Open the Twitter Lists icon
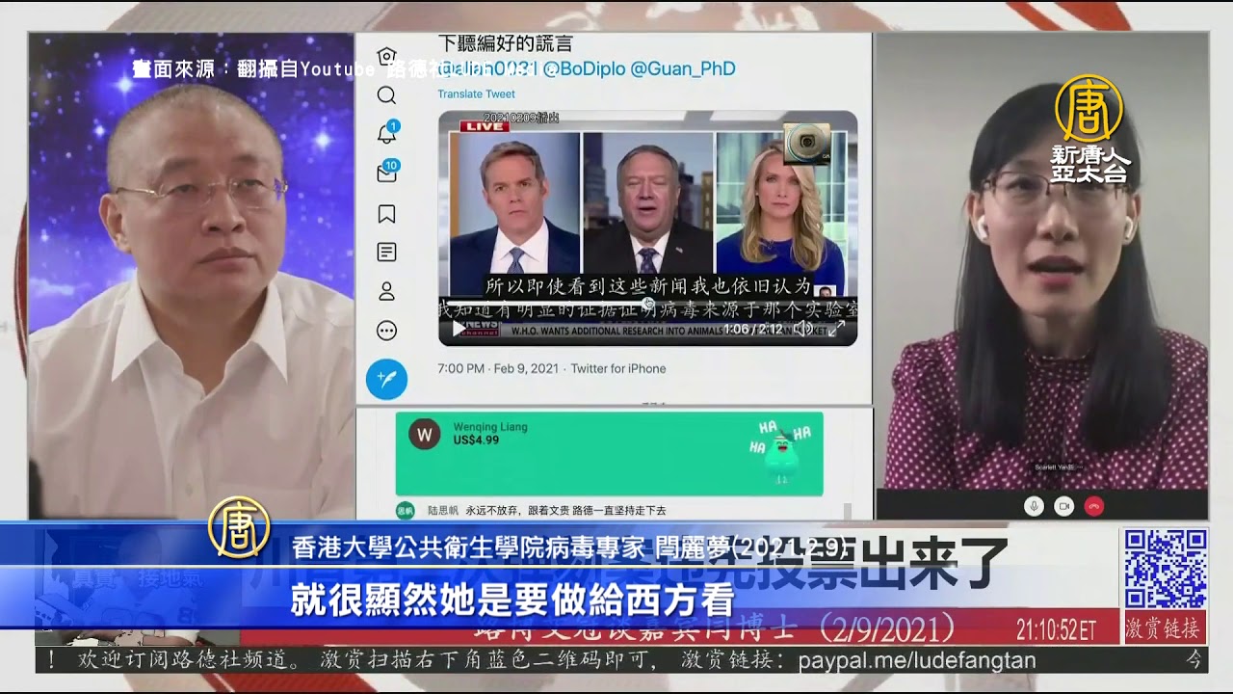This screenshot has height=694, width=1233. 386,253
